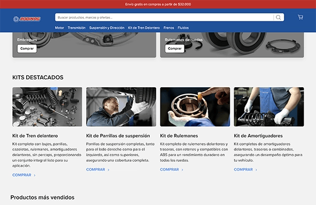Screen dimensions: 316x205
Task: Select the Kit de Rulemanes title
Action: pos(179,136)
